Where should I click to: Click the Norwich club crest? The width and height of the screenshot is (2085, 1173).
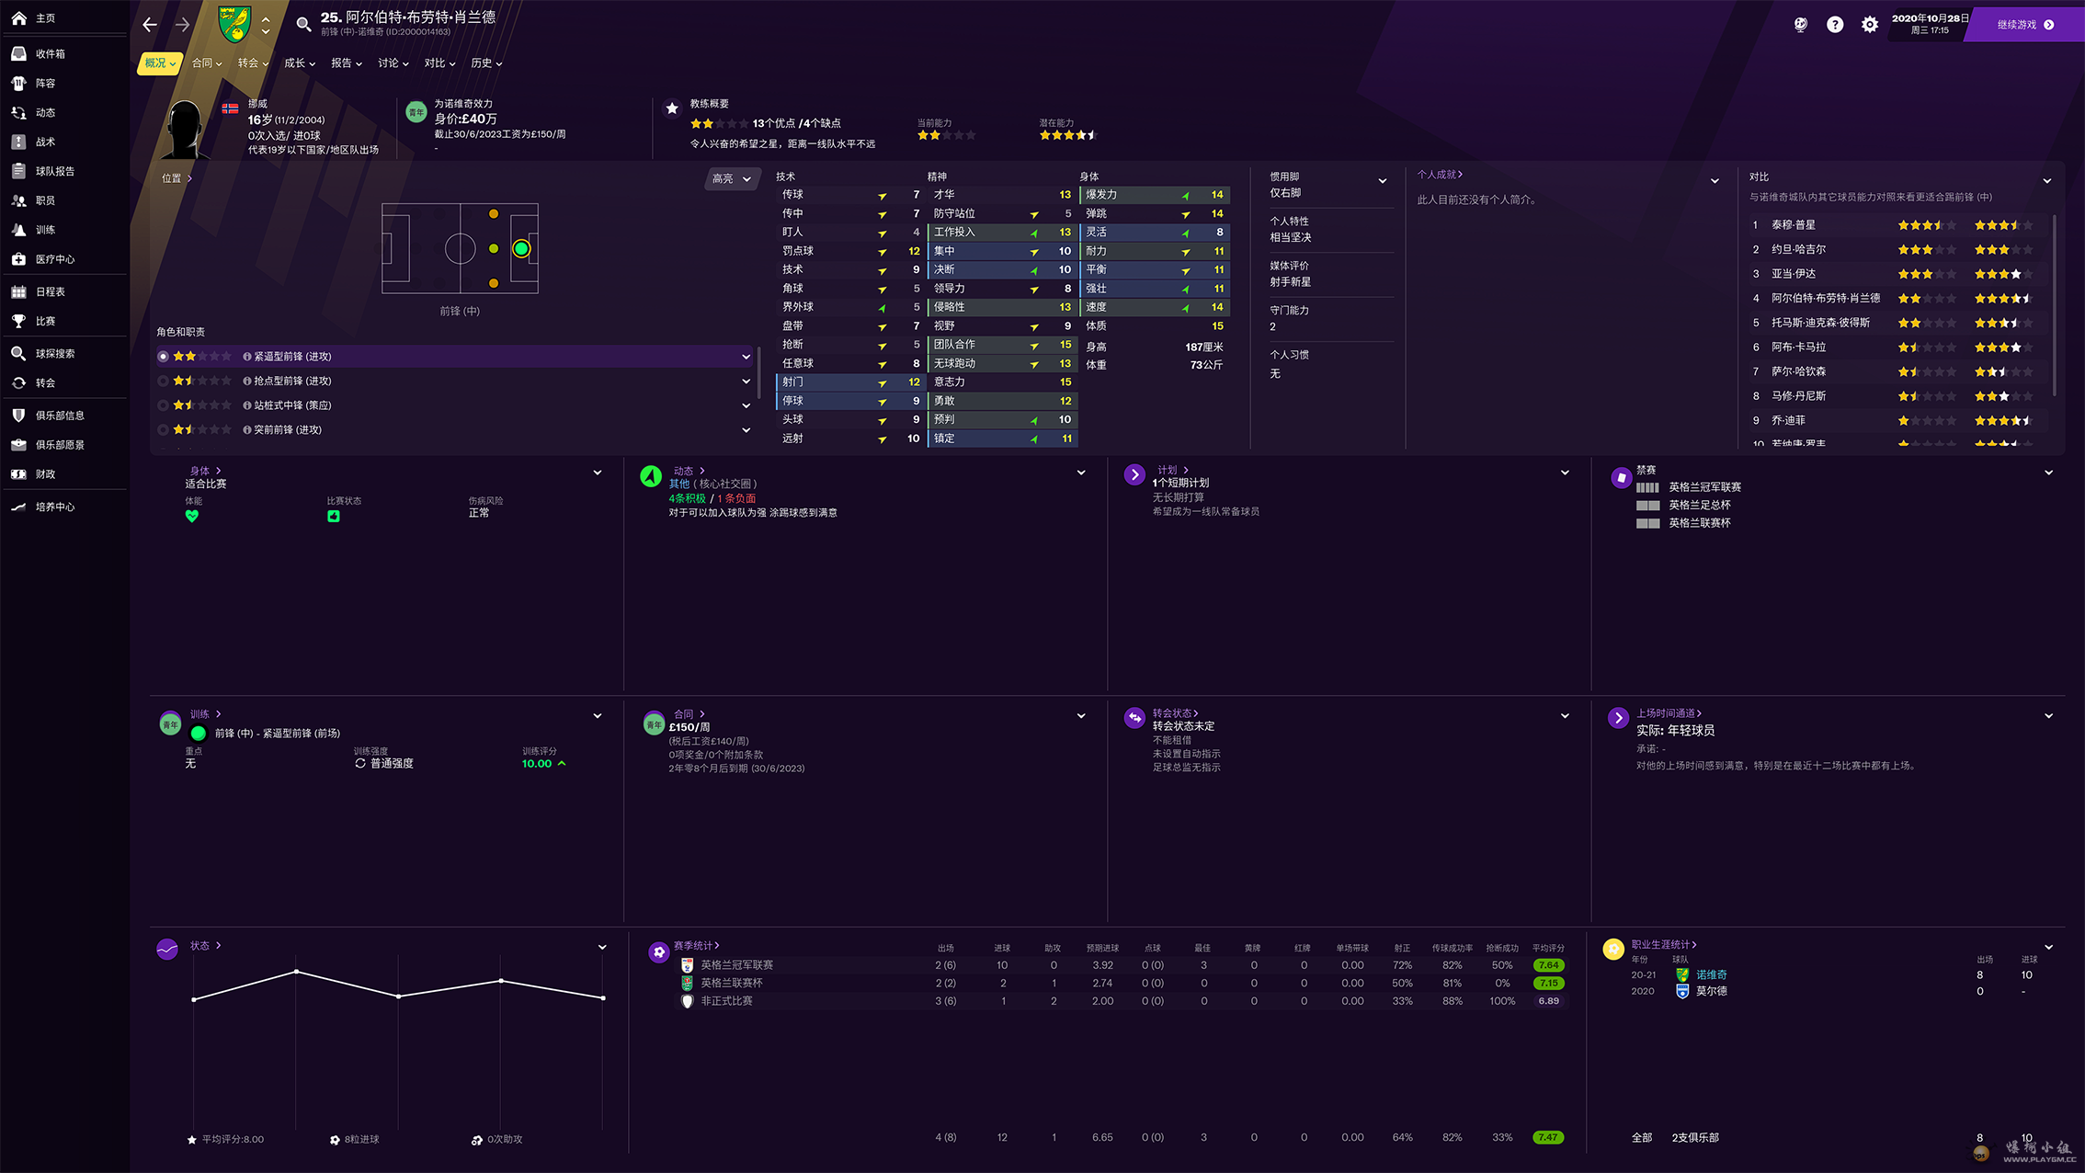click(x=234, y=24)
